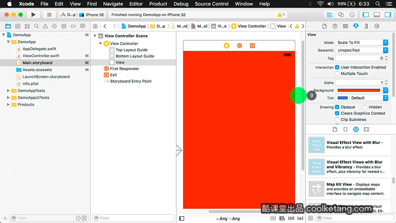Toggle the Navigator pane visibility
The image size is (396, 223).
coord(365,15)
